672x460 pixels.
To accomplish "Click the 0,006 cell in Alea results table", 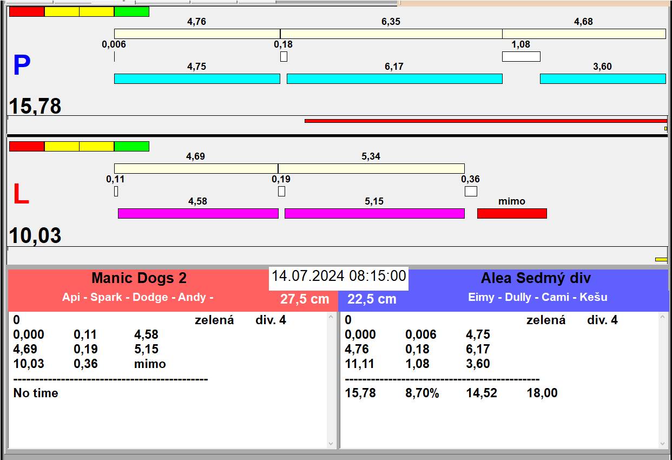I will pos(421,335).
